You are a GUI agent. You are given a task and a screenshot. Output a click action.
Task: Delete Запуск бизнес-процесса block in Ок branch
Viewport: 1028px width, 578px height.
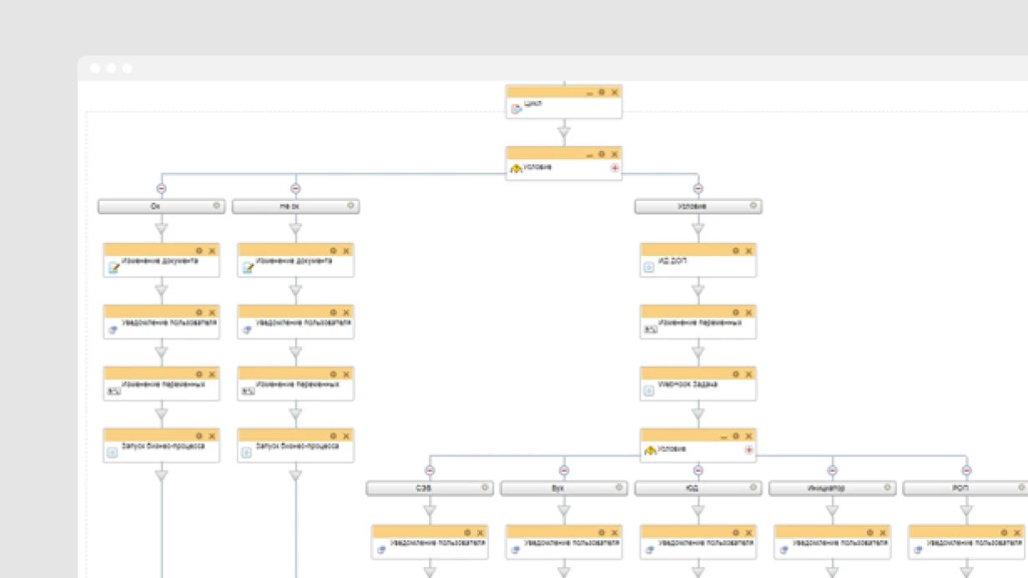pos(212,436)
